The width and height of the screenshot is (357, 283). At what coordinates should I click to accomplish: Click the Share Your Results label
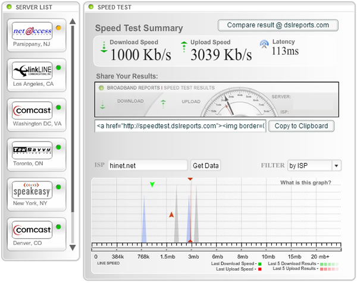pyautogui.click(x=127, y=76)
